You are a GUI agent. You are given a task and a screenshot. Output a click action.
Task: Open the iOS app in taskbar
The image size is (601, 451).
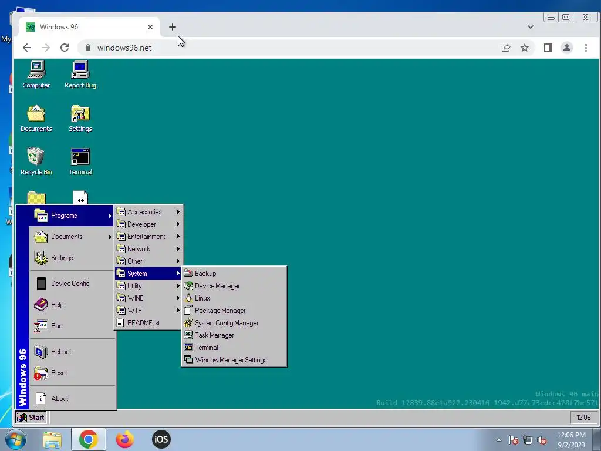click(161, 439)
